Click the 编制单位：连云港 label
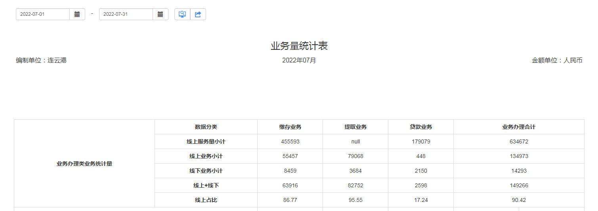This screenshot has height=211, width=598. [x=41, y=60]
